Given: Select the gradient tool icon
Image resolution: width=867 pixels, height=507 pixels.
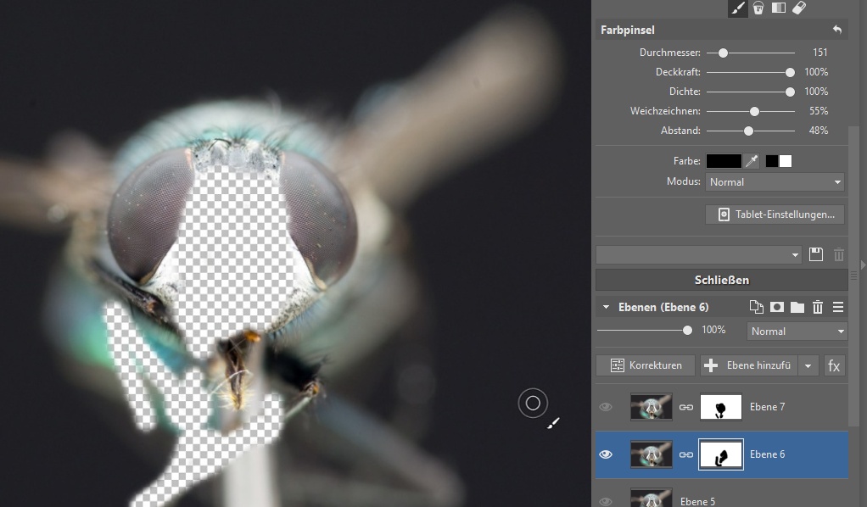Looking at the screenshot, I should [x=779, y=8].
